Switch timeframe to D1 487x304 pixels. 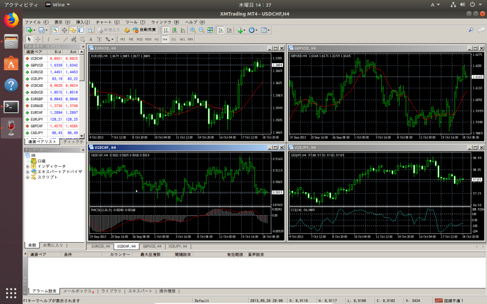pos(173,39)
